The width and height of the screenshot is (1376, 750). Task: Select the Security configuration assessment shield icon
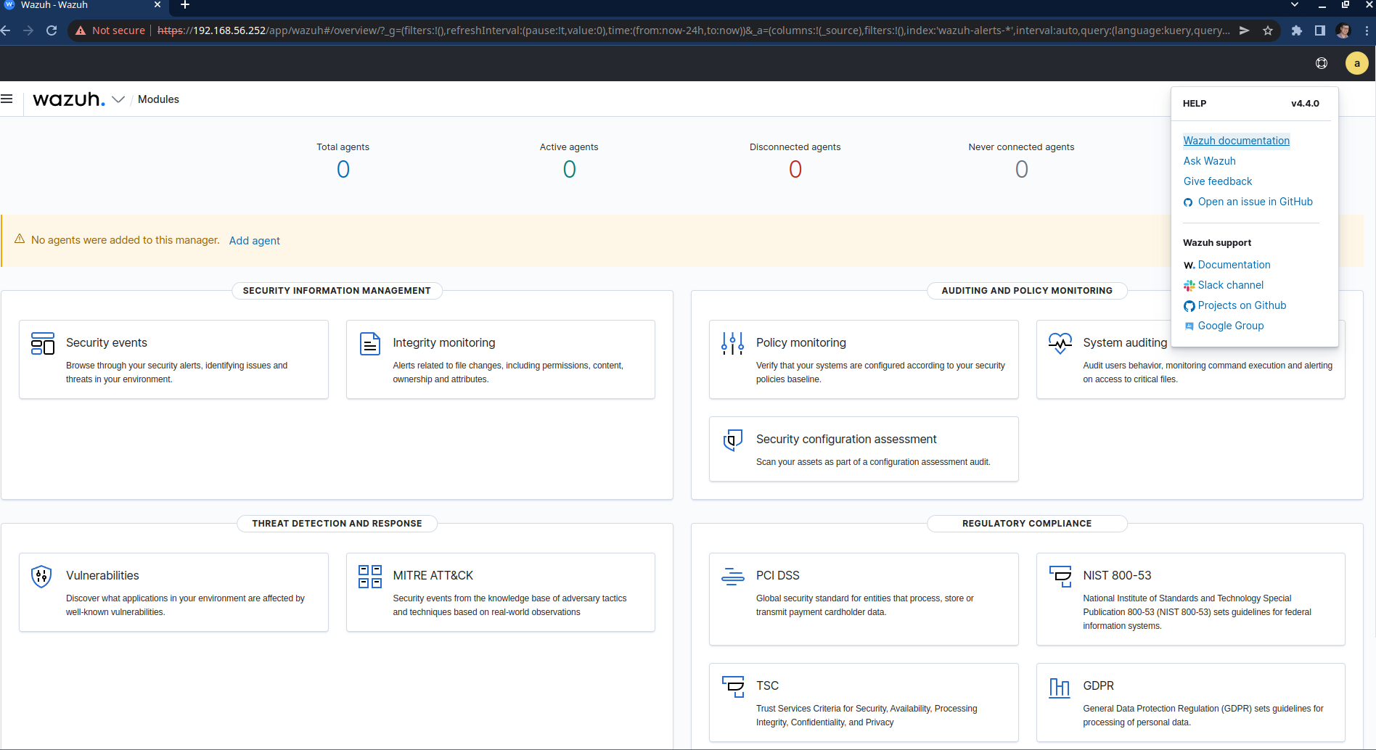click(x=733, y=440)
